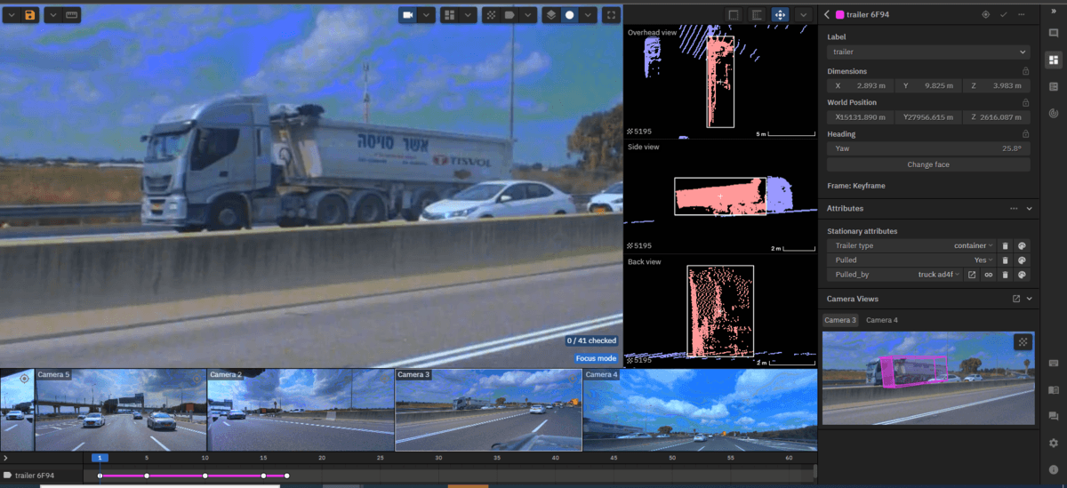Toggle the Heading lock icon

tap(1025, 134)
